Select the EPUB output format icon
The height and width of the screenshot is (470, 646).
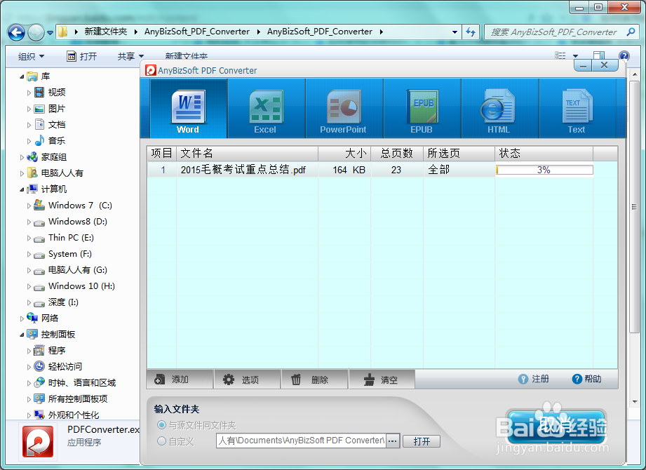pos(422,106)
